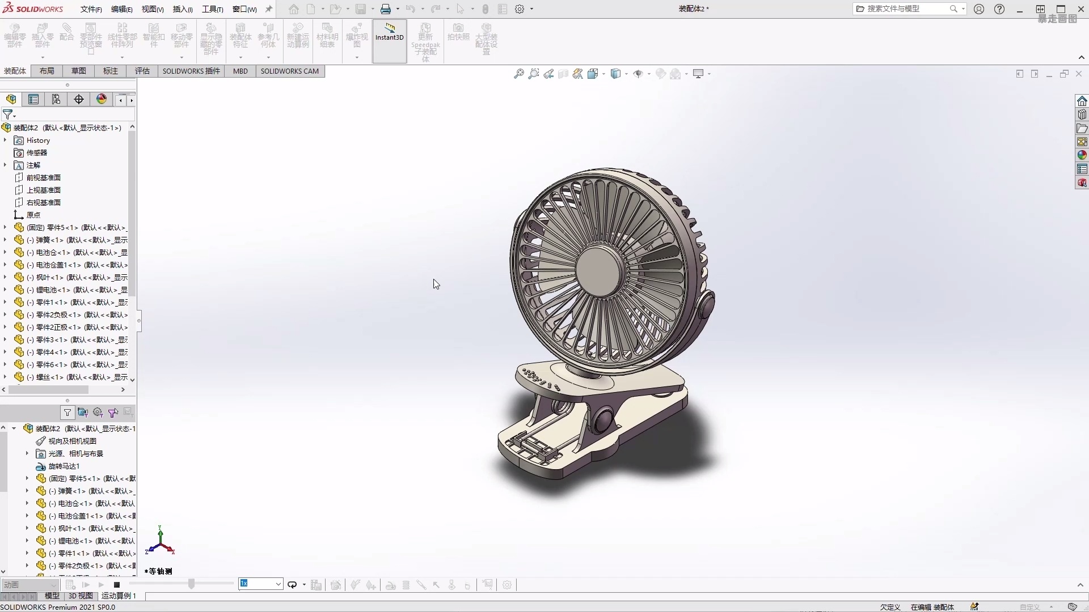
Task: Open the SOLIDWORKS CAM tab
Action: [290, 71]
